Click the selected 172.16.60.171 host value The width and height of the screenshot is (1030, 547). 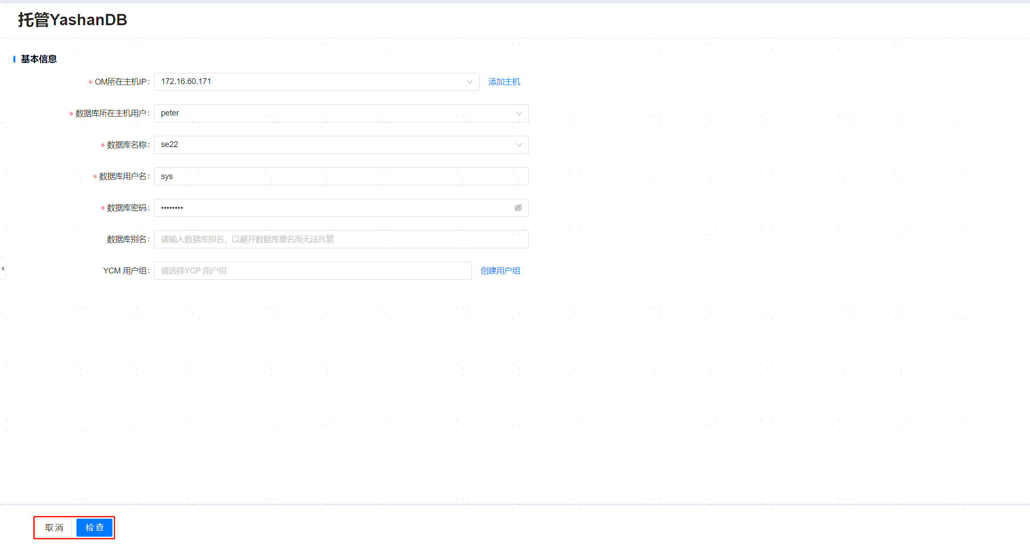coord(186,81)
